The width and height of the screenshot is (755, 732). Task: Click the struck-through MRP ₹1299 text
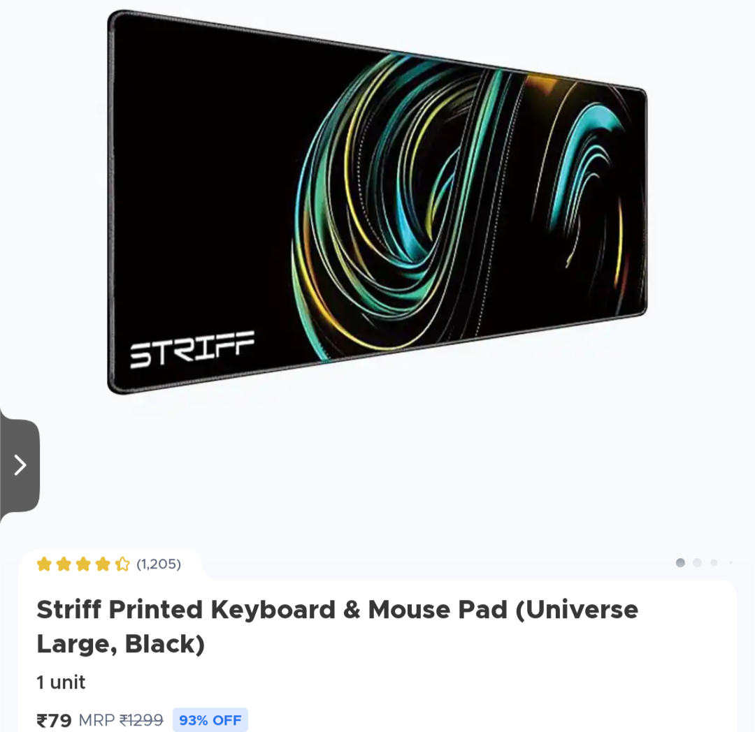pos(121,720)
